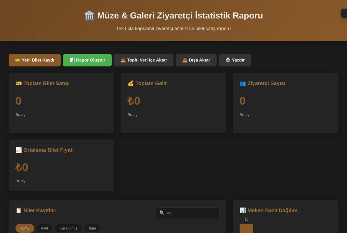The height and width of the screenshot is (233, 347).
Task: Click the brown bar labeled 11 in chart
Action: tap(246, 228)
